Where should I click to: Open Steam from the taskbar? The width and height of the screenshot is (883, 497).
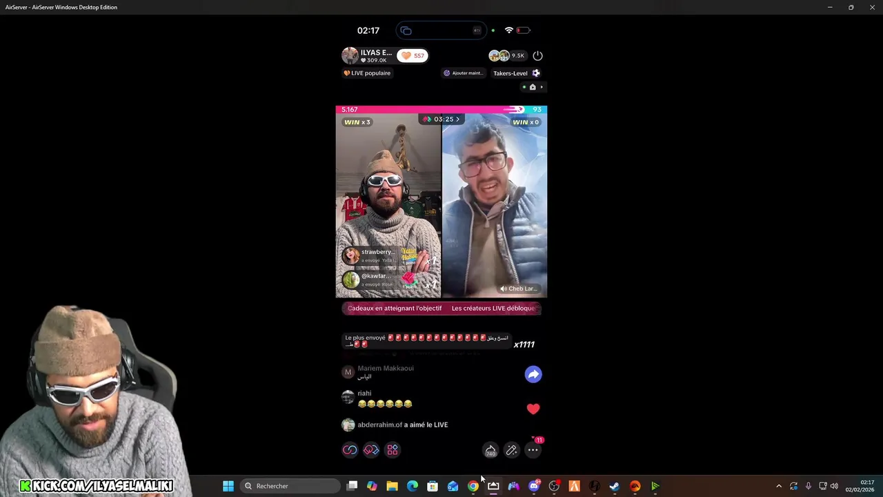click(615, 486)
